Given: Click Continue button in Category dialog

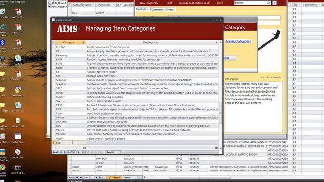Looking at the screenshot, I should (x=230, y=58).
